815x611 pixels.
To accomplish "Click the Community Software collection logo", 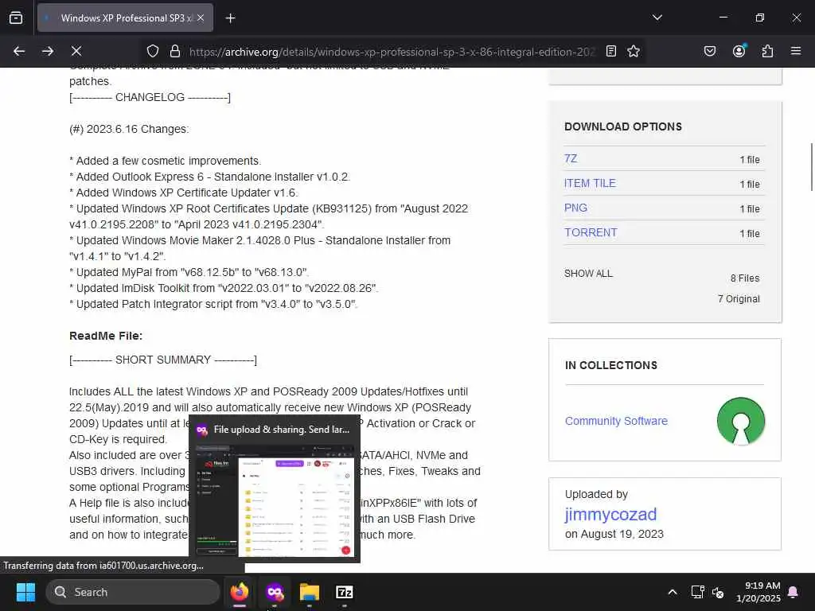I will 741,421.
